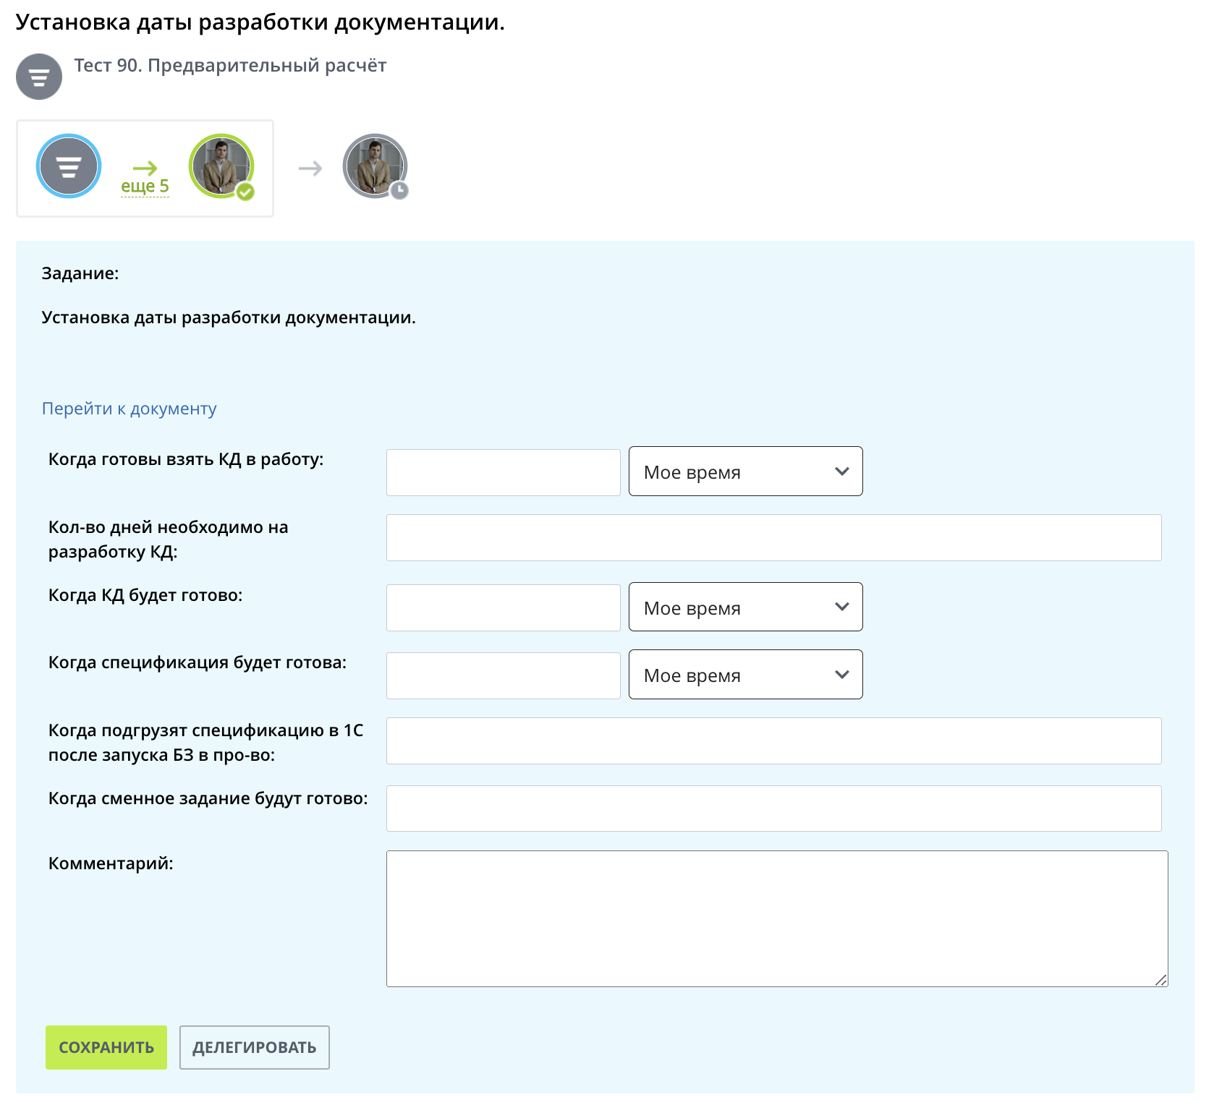The height and width of the screenshot is (1105, 1214).
Task: Click the green checkmark status badge
Action: 246,192
